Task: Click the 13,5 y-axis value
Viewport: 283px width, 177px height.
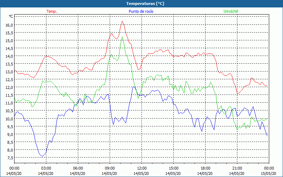Action: click(9, 64)
